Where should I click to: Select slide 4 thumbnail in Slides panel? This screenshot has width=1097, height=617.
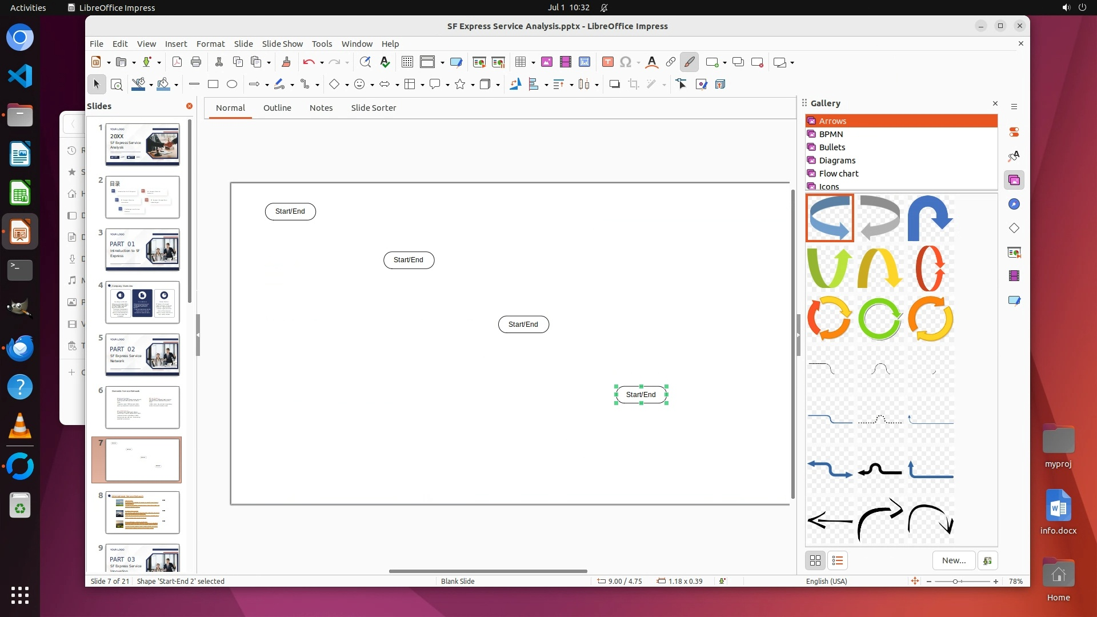click(142, 302)
